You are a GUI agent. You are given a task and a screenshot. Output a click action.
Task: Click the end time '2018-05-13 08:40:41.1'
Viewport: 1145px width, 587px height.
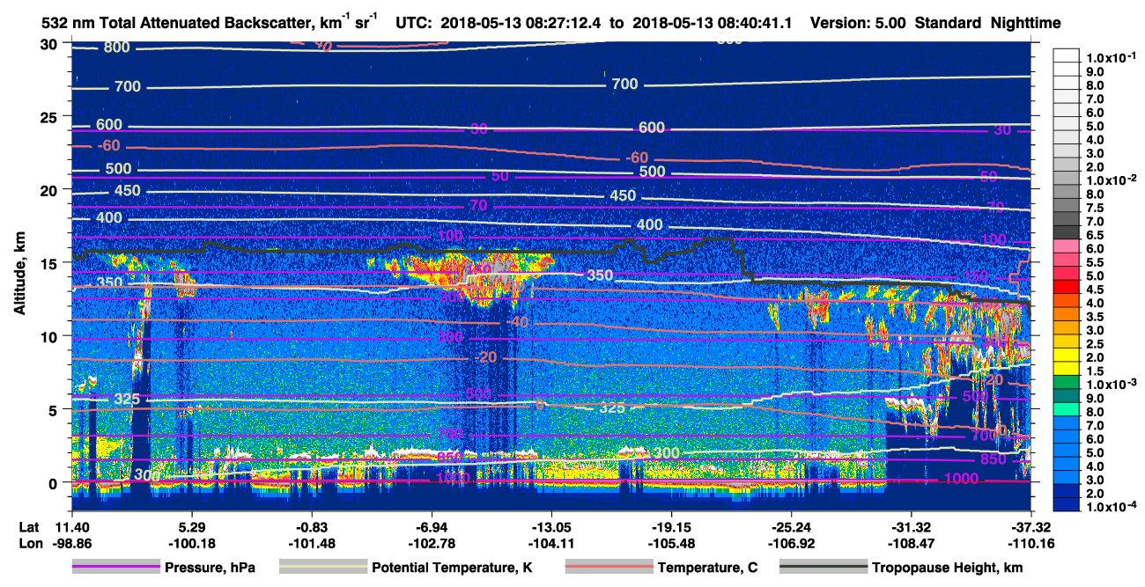click(x=710, y=23)
